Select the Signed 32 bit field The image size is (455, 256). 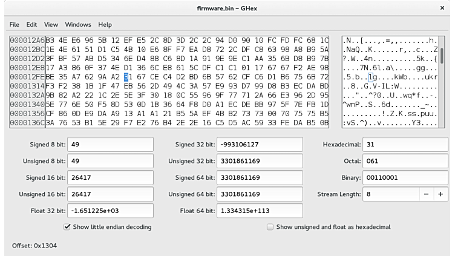coord(259,145)
